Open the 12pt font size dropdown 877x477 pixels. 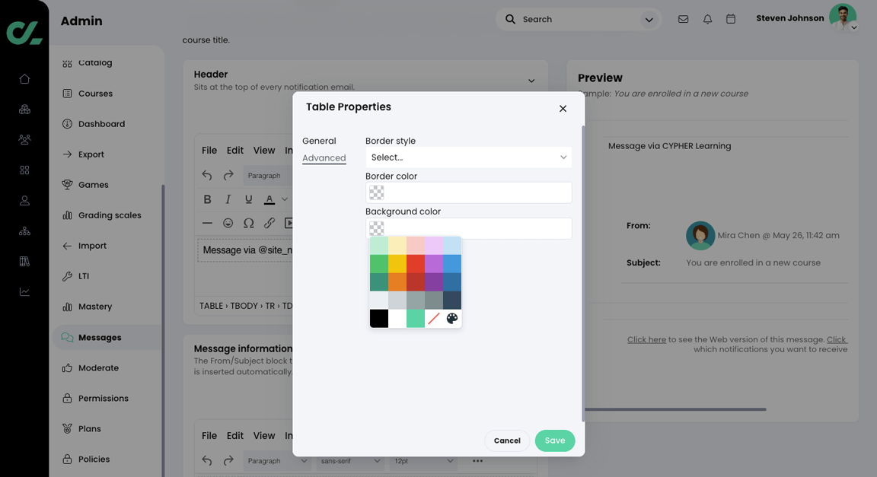(x=423, y=461)
